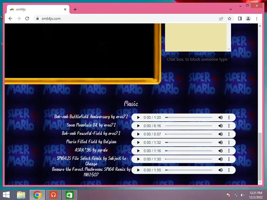Seek in Bob-omb Peaceful-Field progress bar
Screen dimensions: 267x200
pos(189,134)
